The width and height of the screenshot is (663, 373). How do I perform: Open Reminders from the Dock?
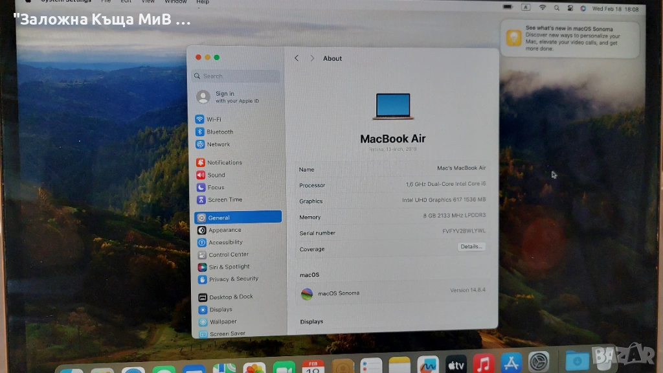371,365
